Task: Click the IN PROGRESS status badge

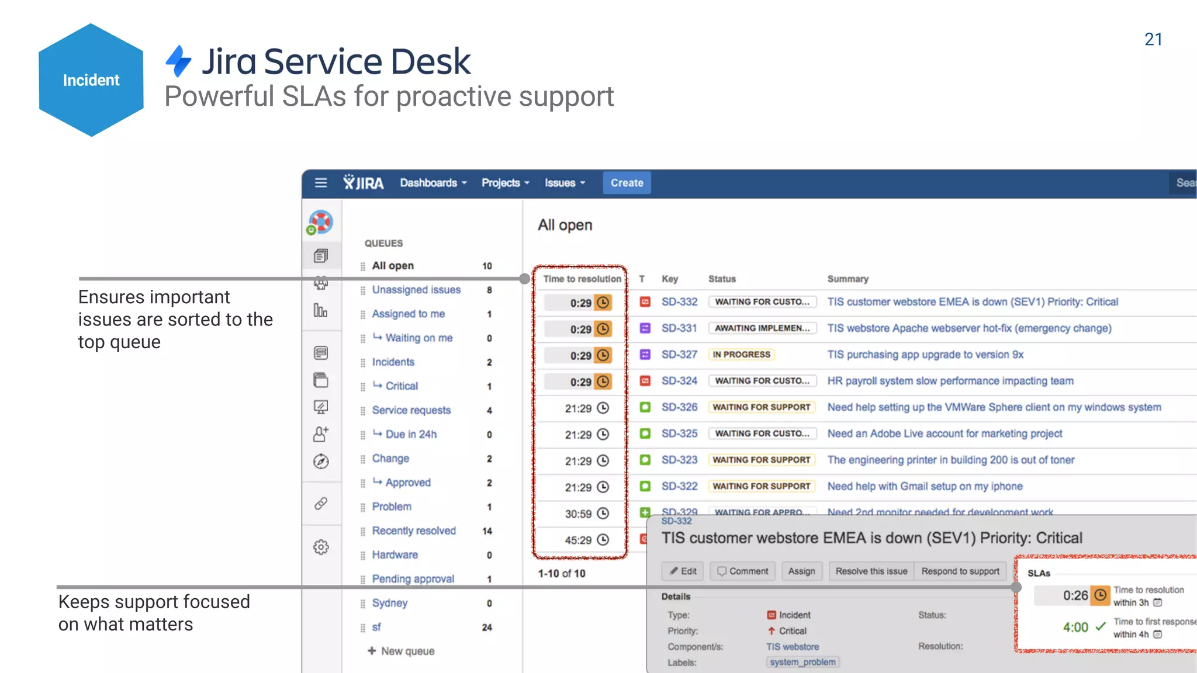Action: point(741,355)
